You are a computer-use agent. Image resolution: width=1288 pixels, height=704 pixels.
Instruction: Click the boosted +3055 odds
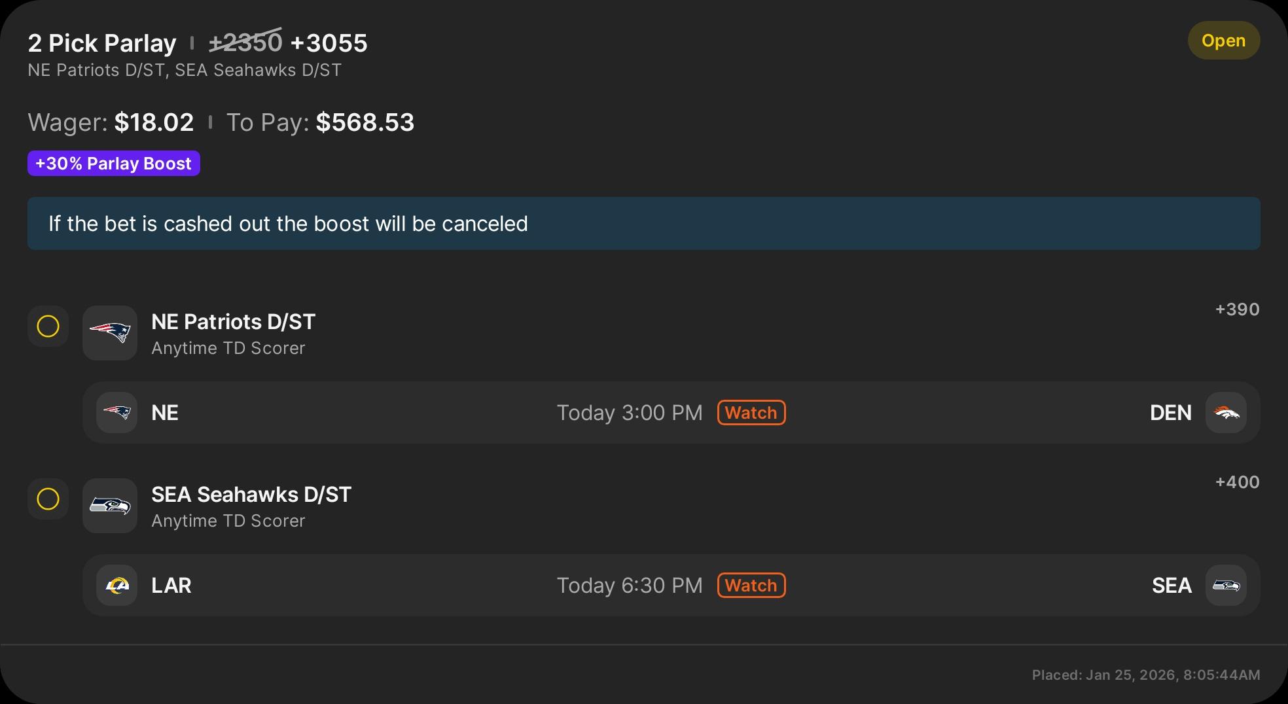tap(329, 43)
